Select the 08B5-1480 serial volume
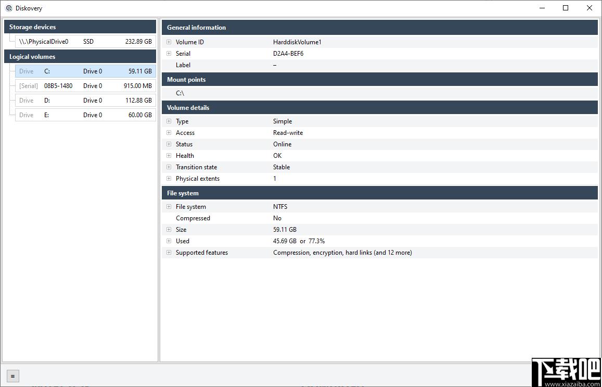 [86, 86]
